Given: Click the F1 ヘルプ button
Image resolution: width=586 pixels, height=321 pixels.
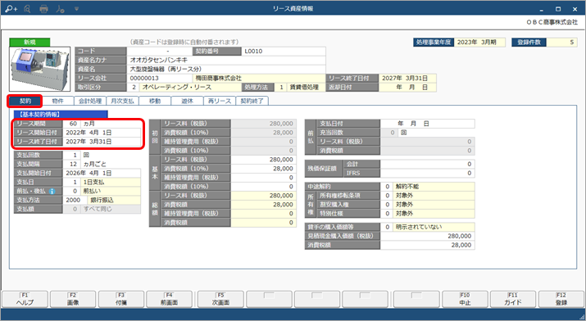Looking at the screenshot, I should 25,299.
